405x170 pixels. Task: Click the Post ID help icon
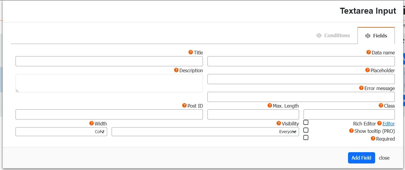coord(184,106)
